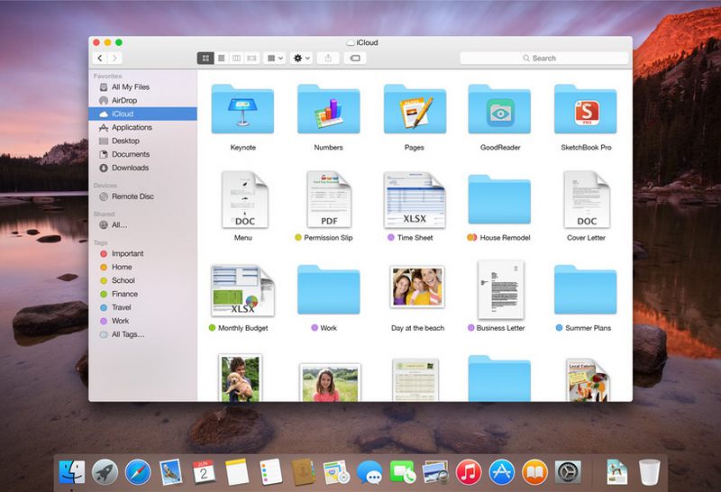The width and height of the screenshot is (721, 492).
Task: Open Messages from the Dock
Action: (370, 472)
